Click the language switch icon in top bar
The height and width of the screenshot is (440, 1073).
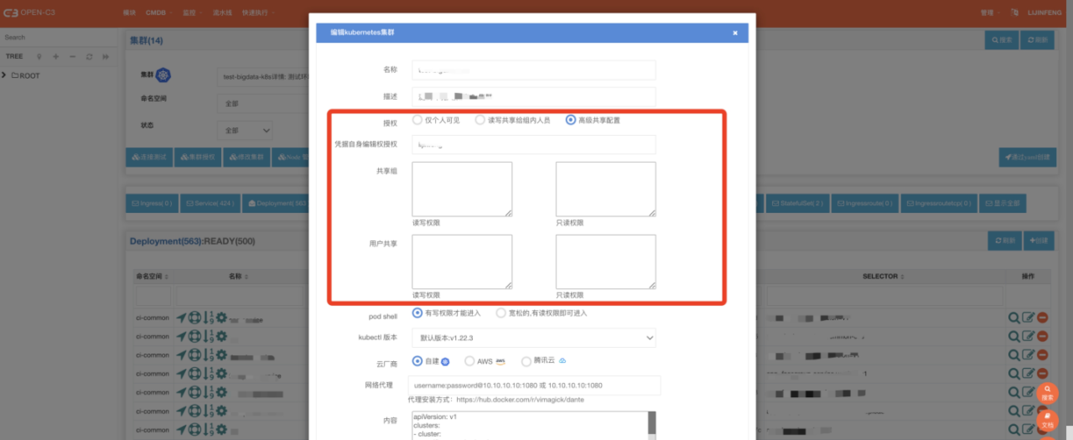point(1014,13)
